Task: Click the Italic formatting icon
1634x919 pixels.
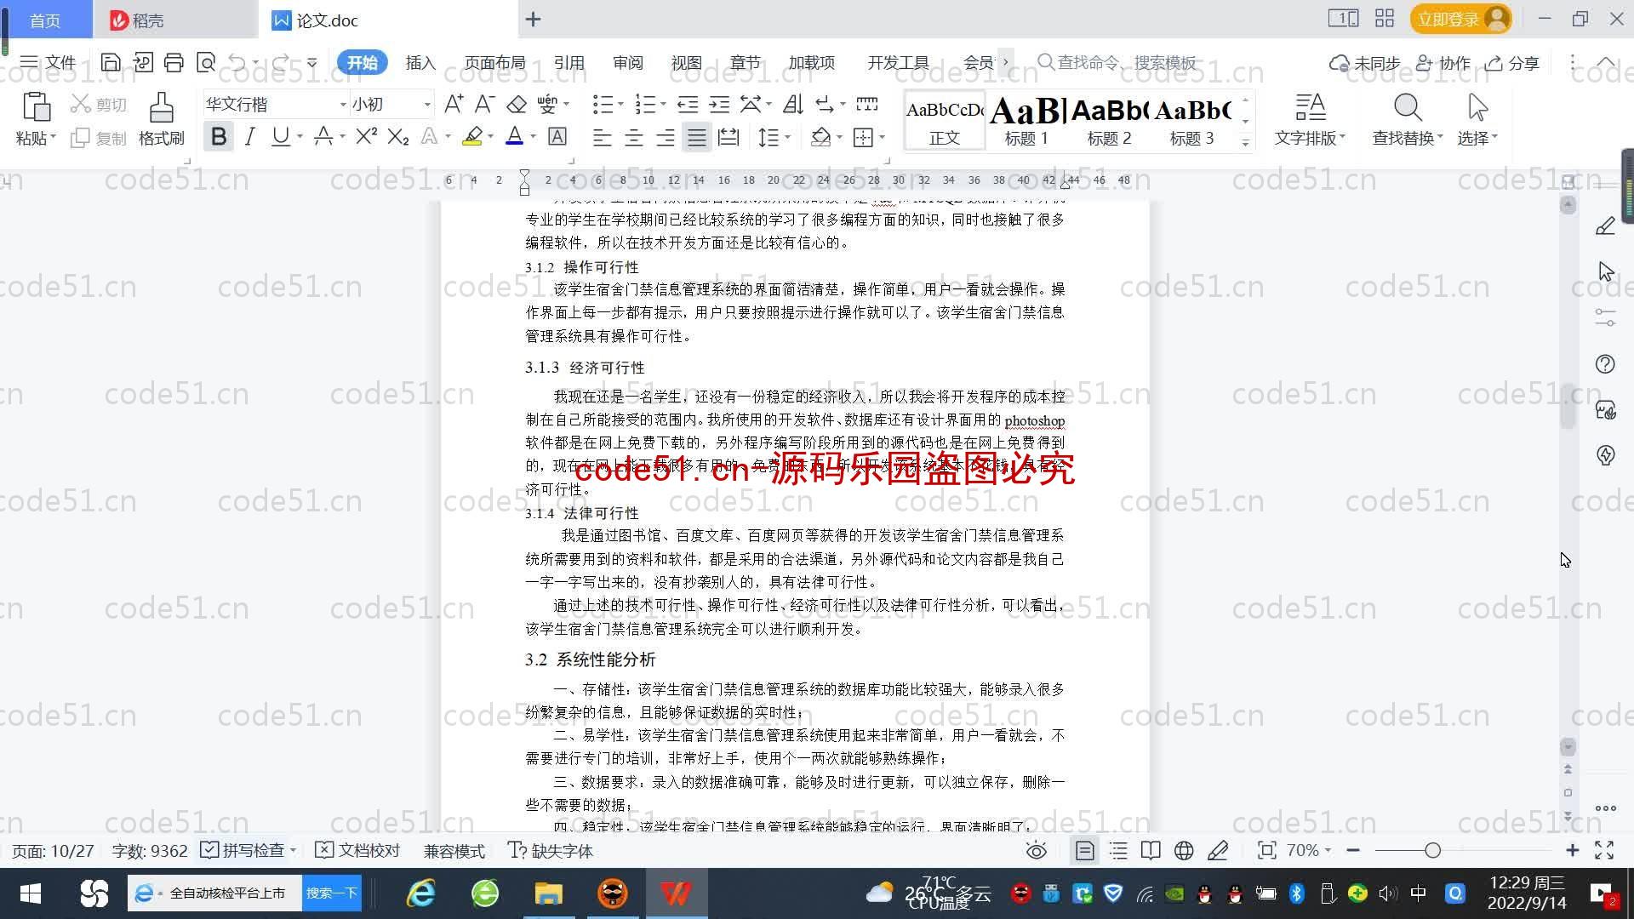Action: click(249, 137)
